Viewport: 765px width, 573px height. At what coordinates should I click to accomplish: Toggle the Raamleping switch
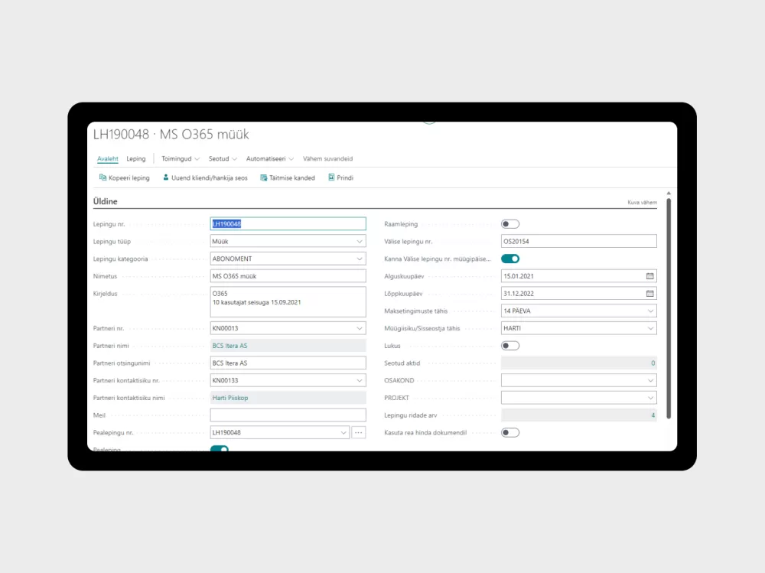coord(510,224)
